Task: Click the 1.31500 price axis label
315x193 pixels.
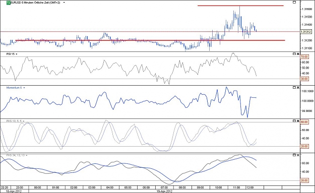Action: pyautogui.click(x=306, y=17)
